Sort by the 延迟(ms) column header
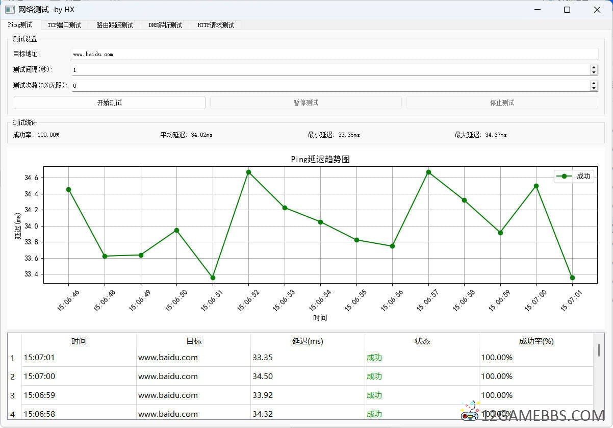 coord(308,341)
